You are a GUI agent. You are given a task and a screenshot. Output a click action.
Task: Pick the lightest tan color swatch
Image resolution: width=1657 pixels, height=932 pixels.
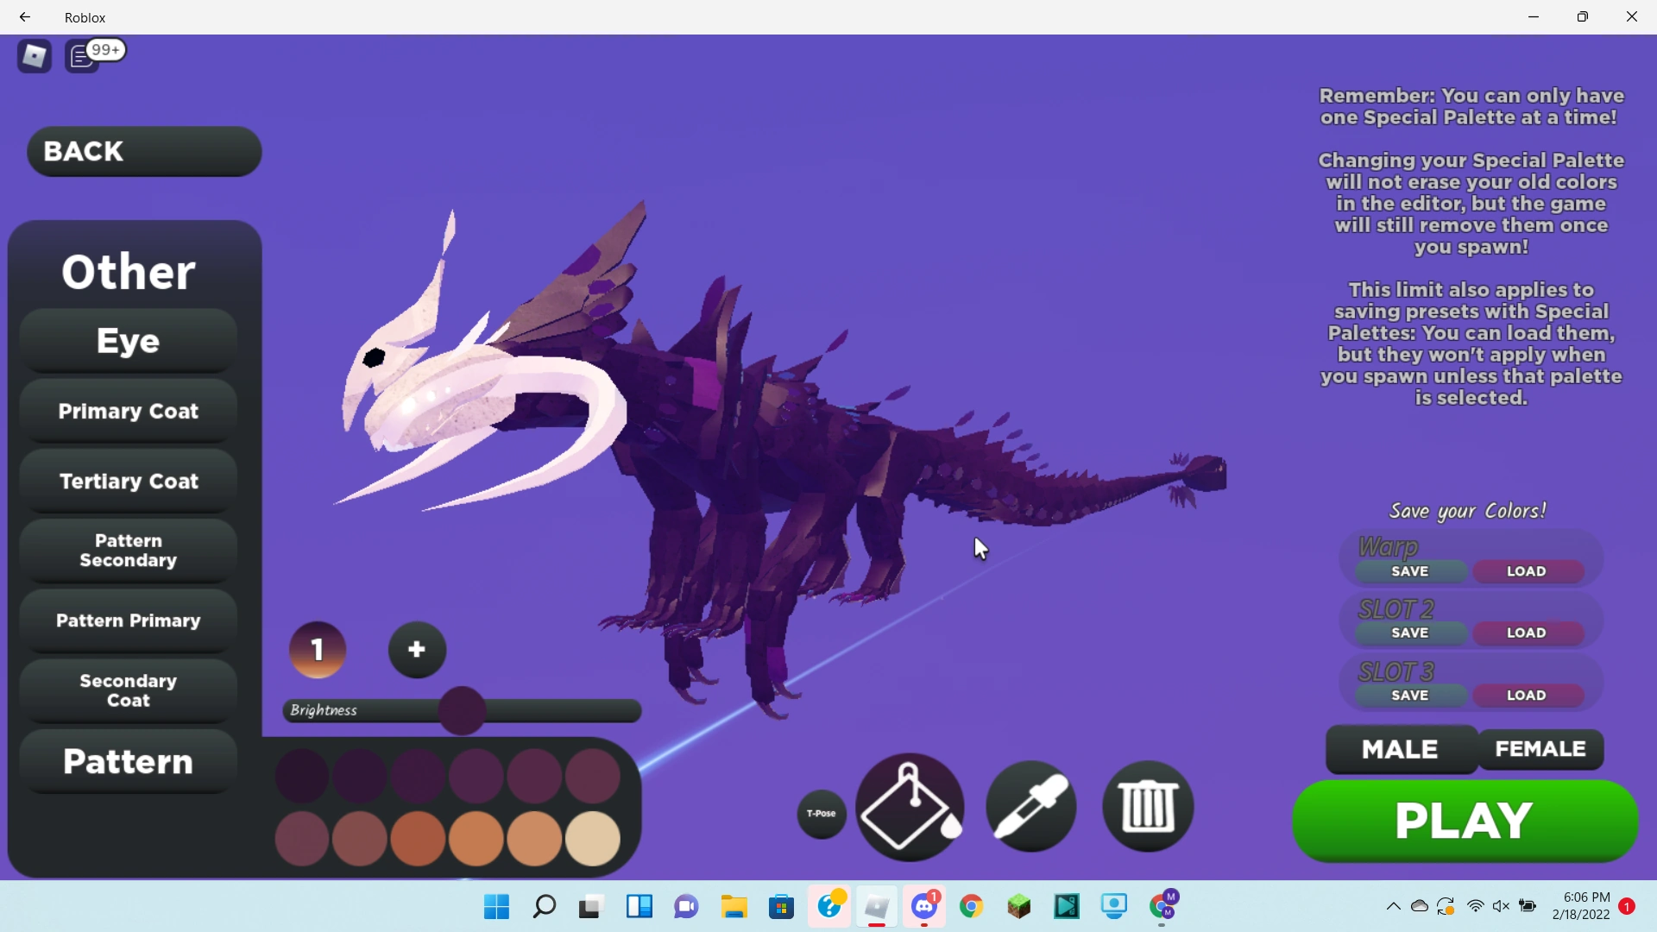click(x=593, y=838)
